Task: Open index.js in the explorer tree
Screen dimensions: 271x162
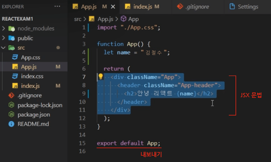Action: coord(30,86)
